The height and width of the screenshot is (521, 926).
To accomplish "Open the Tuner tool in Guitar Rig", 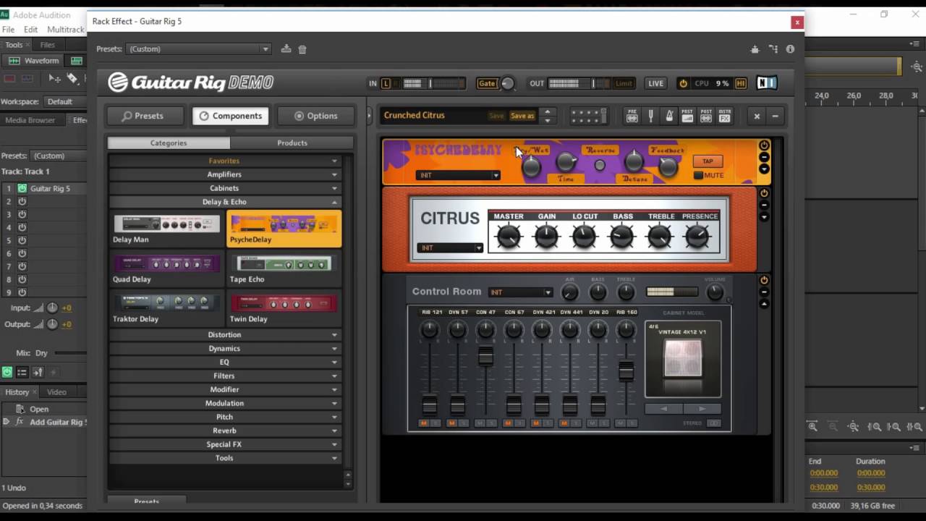I will (650, 116).
